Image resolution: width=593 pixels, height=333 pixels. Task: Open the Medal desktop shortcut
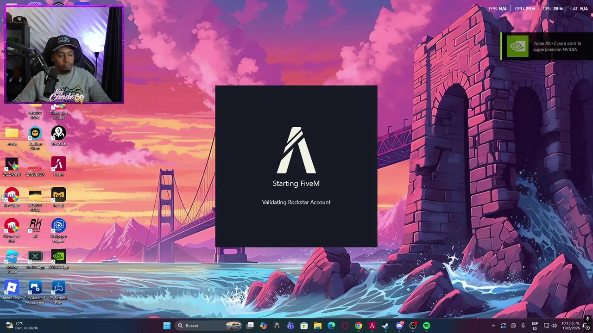[58, 197]
